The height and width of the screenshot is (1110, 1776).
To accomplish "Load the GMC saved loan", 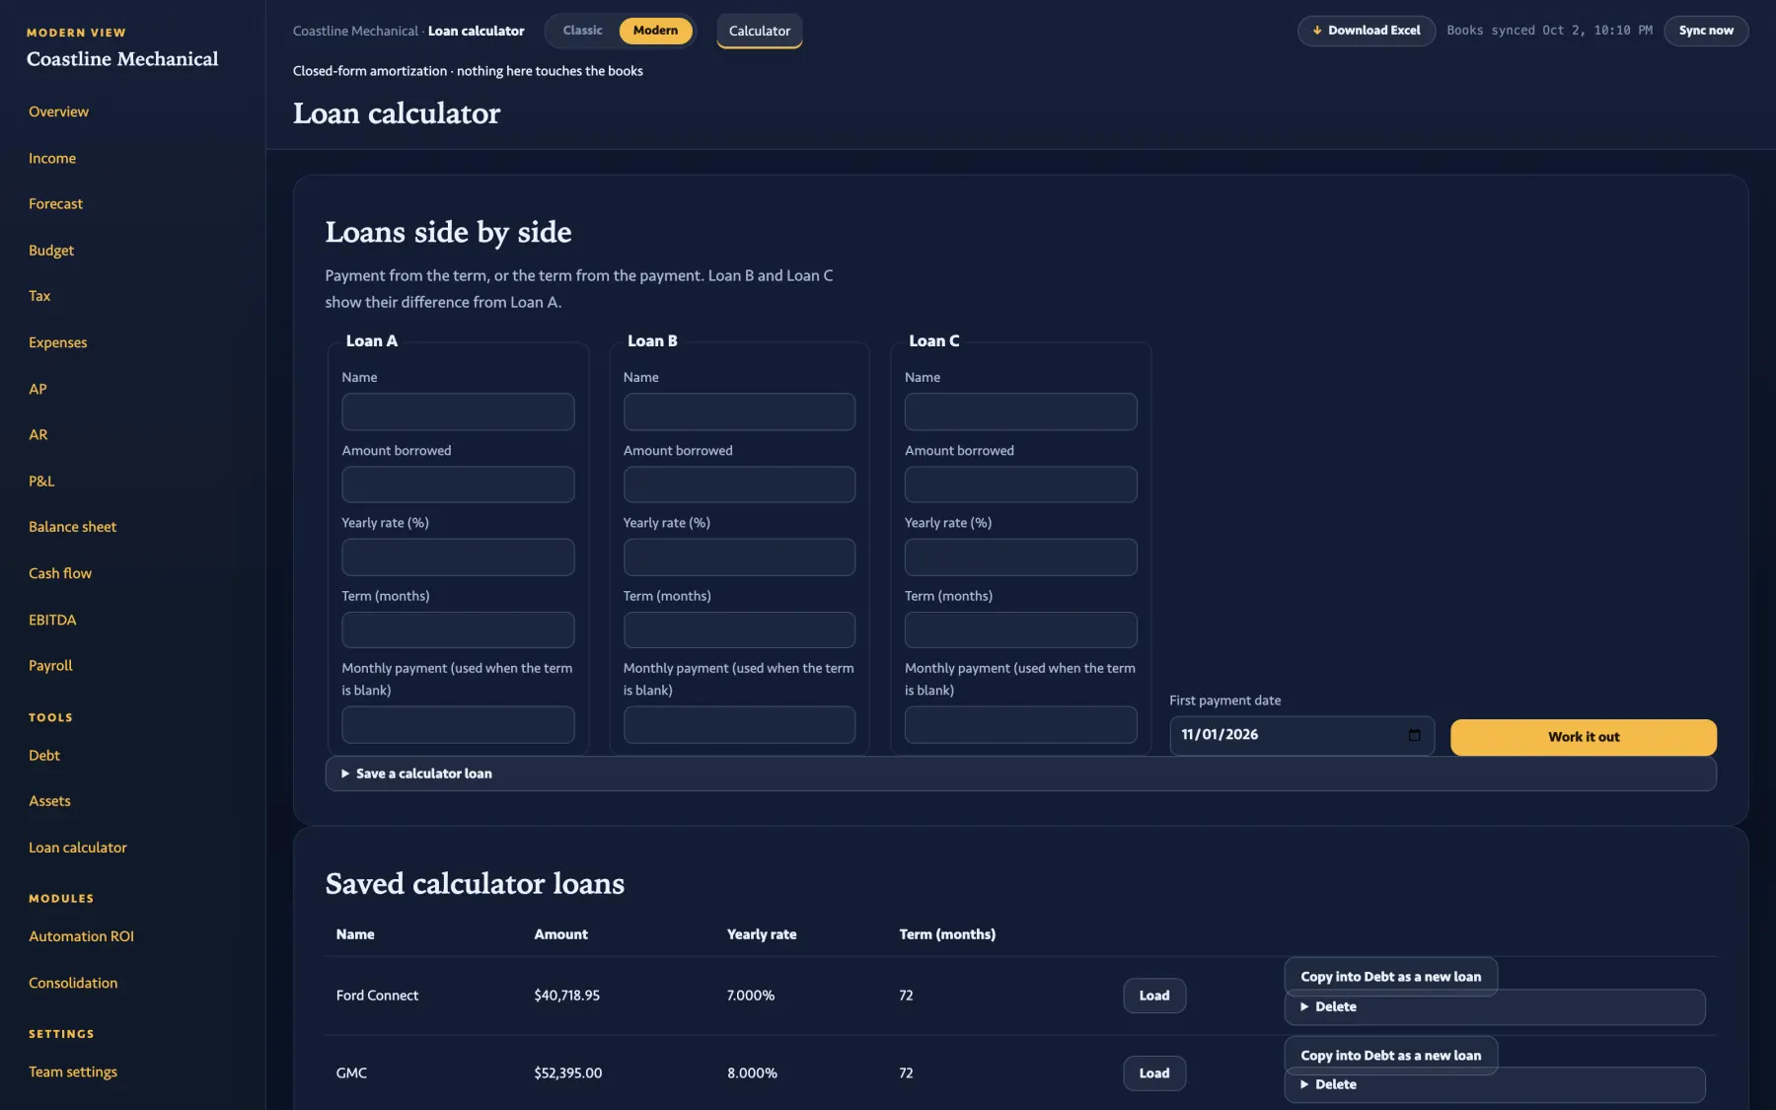I will [x=1154, y=1073].
